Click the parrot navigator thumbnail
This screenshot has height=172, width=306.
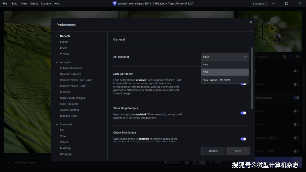(270, 31)
